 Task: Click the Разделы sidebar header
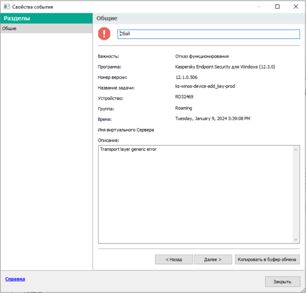click(46, 18)
